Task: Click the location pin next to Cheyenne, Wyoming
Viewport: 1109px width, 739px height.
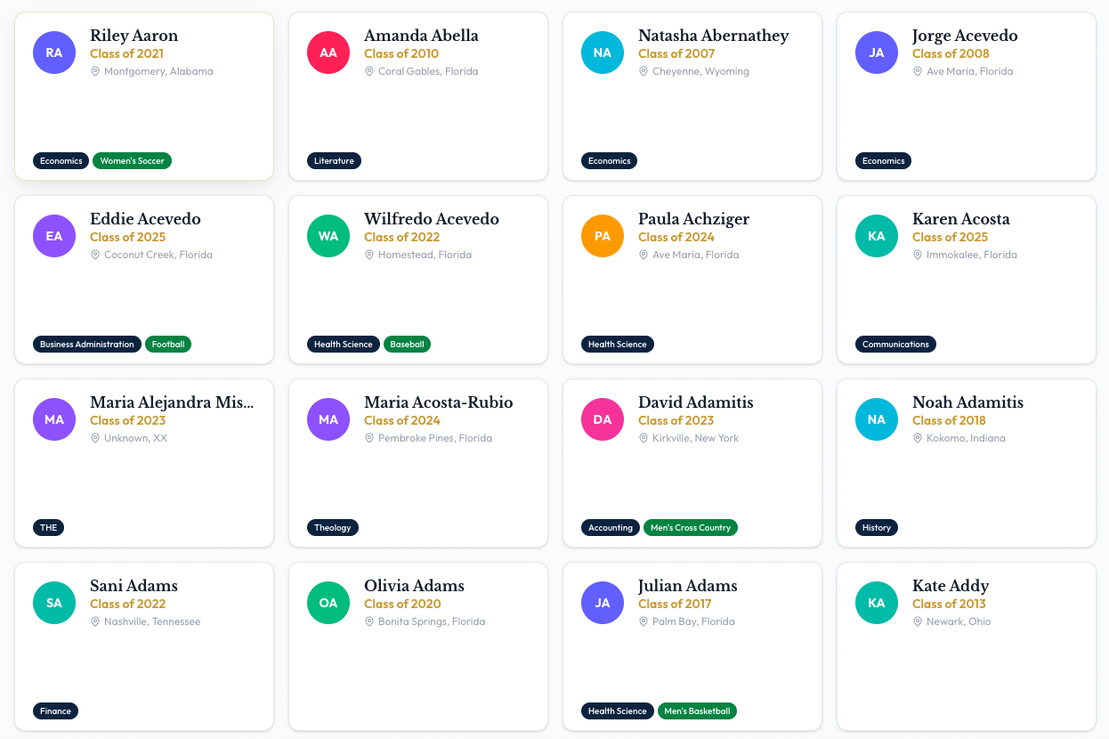Action: click(644, 71)
